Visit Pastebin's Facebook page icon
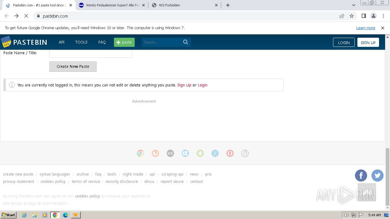The width and height of the screenshot is (390, 219). point(361,176)
